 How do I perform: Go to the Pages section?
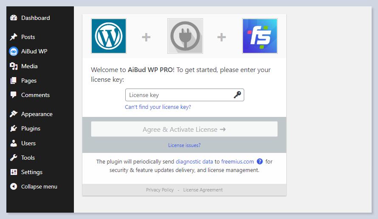pos(29,80)
